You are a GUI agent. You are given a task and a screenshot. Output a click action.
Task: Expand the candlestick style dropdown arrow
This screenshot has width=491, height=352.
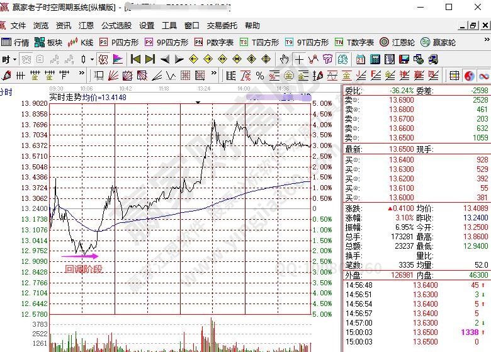tap(92, 59)
